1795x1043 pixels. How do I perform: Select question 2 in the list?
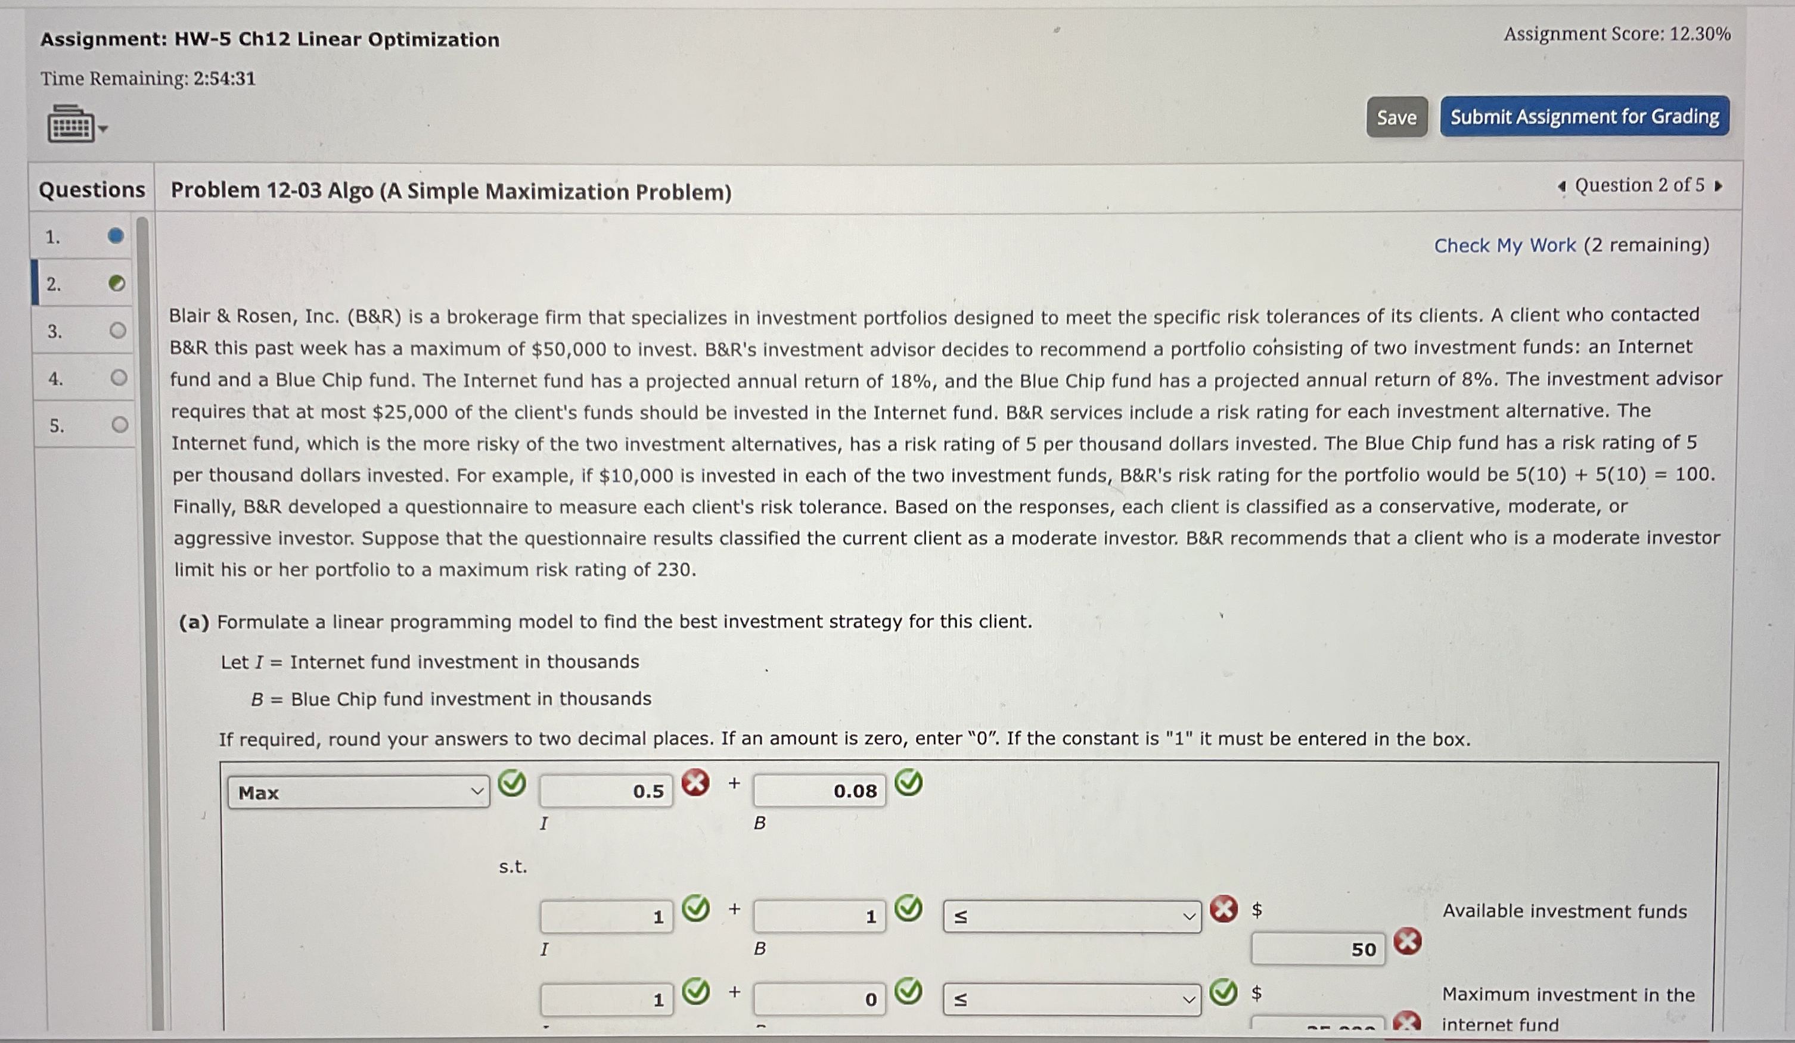point(83,284)
